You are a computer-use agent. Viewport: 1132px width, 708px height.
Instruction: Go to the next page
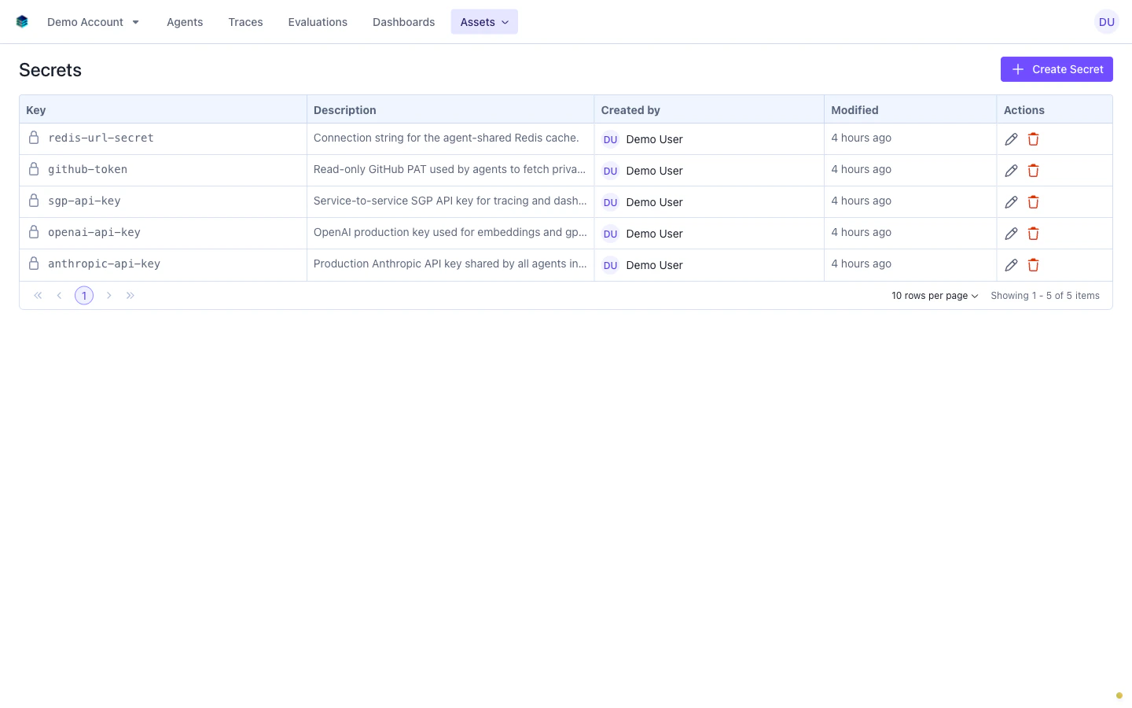[108, 296]
